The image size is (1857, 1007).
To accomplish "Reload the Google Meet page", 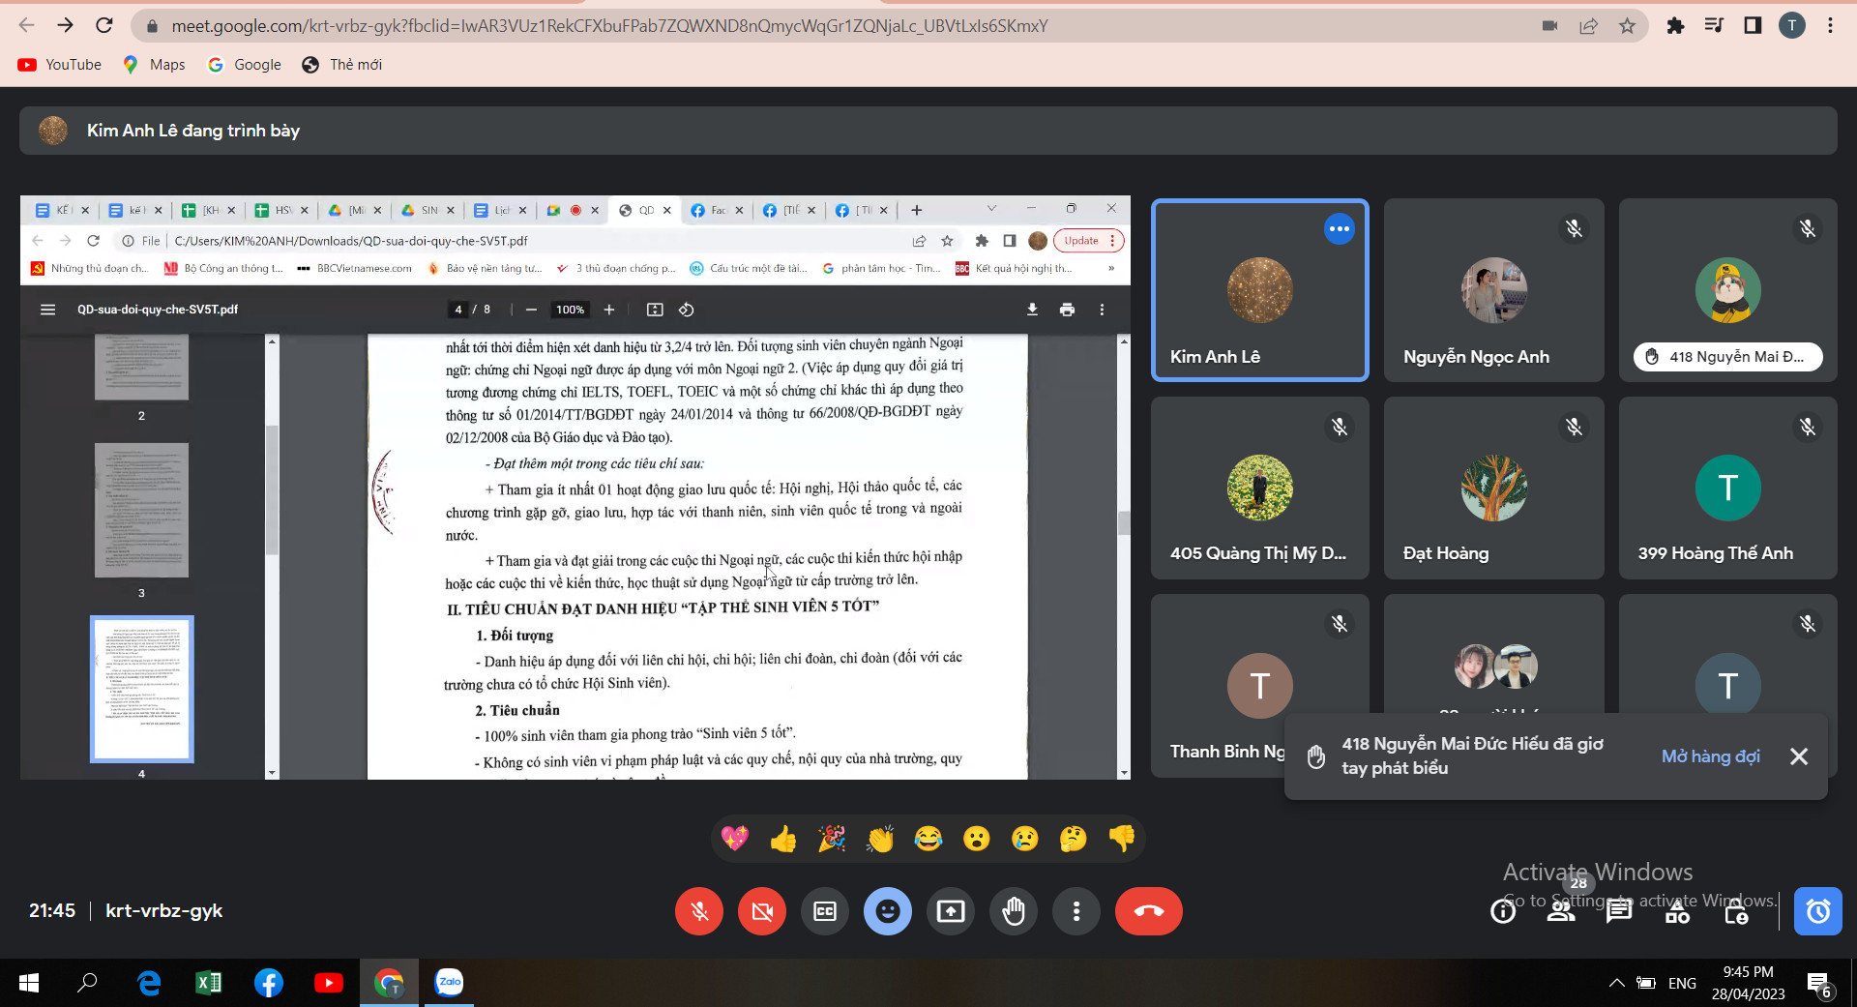I will point(104,26).
